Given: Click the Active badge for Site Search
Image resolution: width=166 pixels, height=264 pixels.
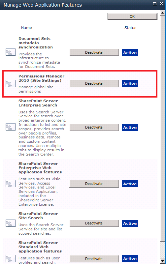Looking at the screenshot, I should pos(130,223).
